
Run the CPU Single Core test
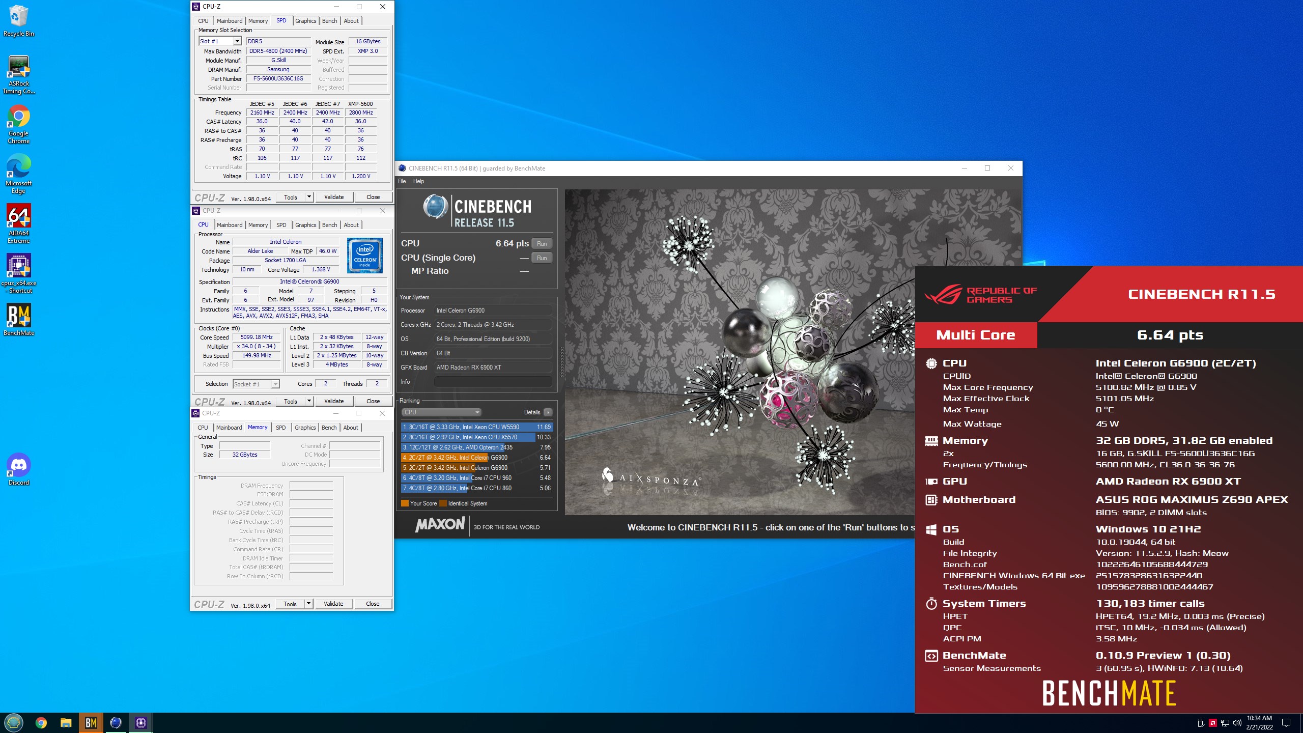[x=542, y=258]
